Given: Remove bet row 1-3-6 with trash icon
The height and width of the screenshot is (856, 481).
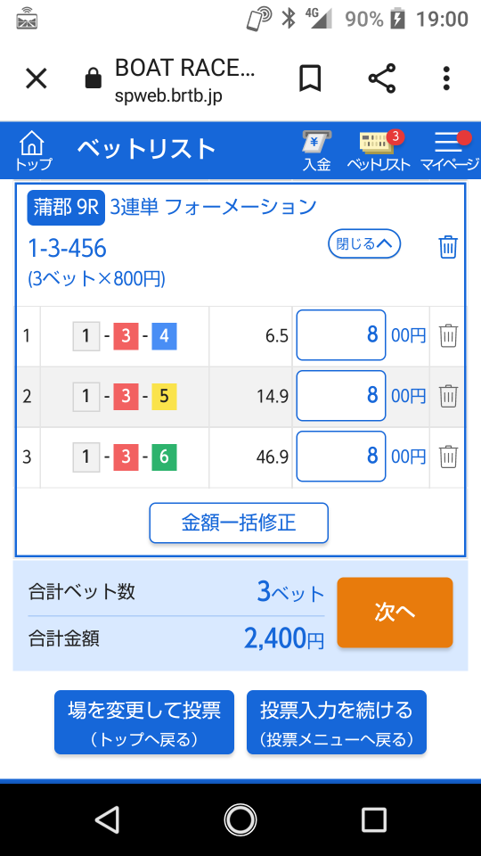Looking at the screenshot, I should click(x=448, y=457).
